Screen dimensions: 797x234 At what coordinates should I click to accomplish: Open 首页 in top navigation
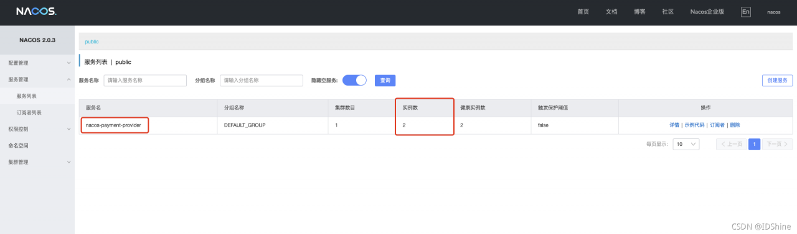click(x=583, y=12)
